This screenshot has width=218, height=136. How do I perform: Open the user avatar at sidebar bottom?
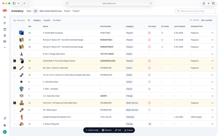(x=5, y=132)
